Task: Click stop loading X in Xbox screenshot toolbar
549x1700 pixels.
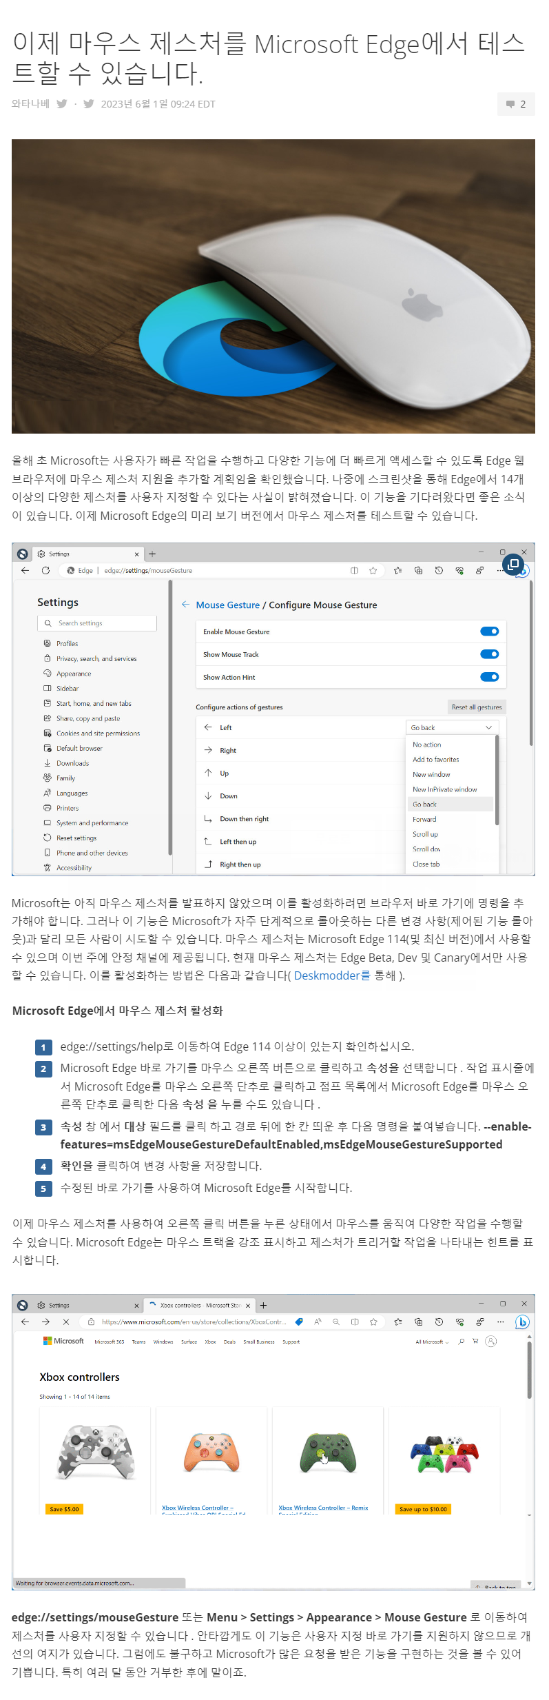Action: [x=65, y=1322]
